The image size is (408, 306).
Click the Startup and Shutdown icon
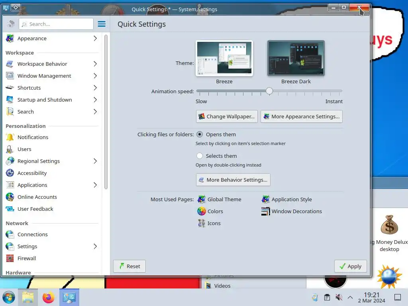(x=10, y=100)
